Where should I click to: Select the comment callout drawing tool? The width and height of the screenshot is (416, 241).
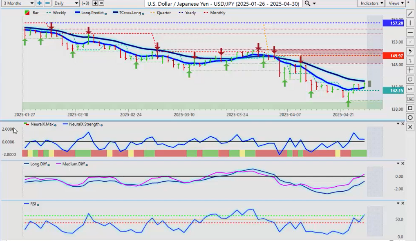410,80
